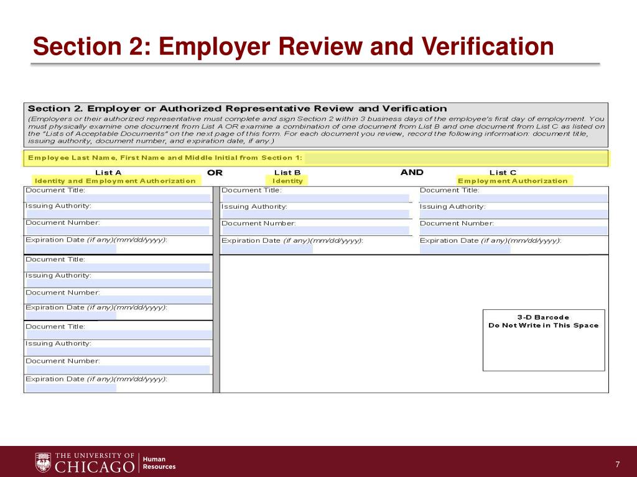Click 'THE UNIVERSITY OF CHICAGO' wordmark
Image resolution: width=637 pixels, height=477 pixels.
[x=95, y=463]
